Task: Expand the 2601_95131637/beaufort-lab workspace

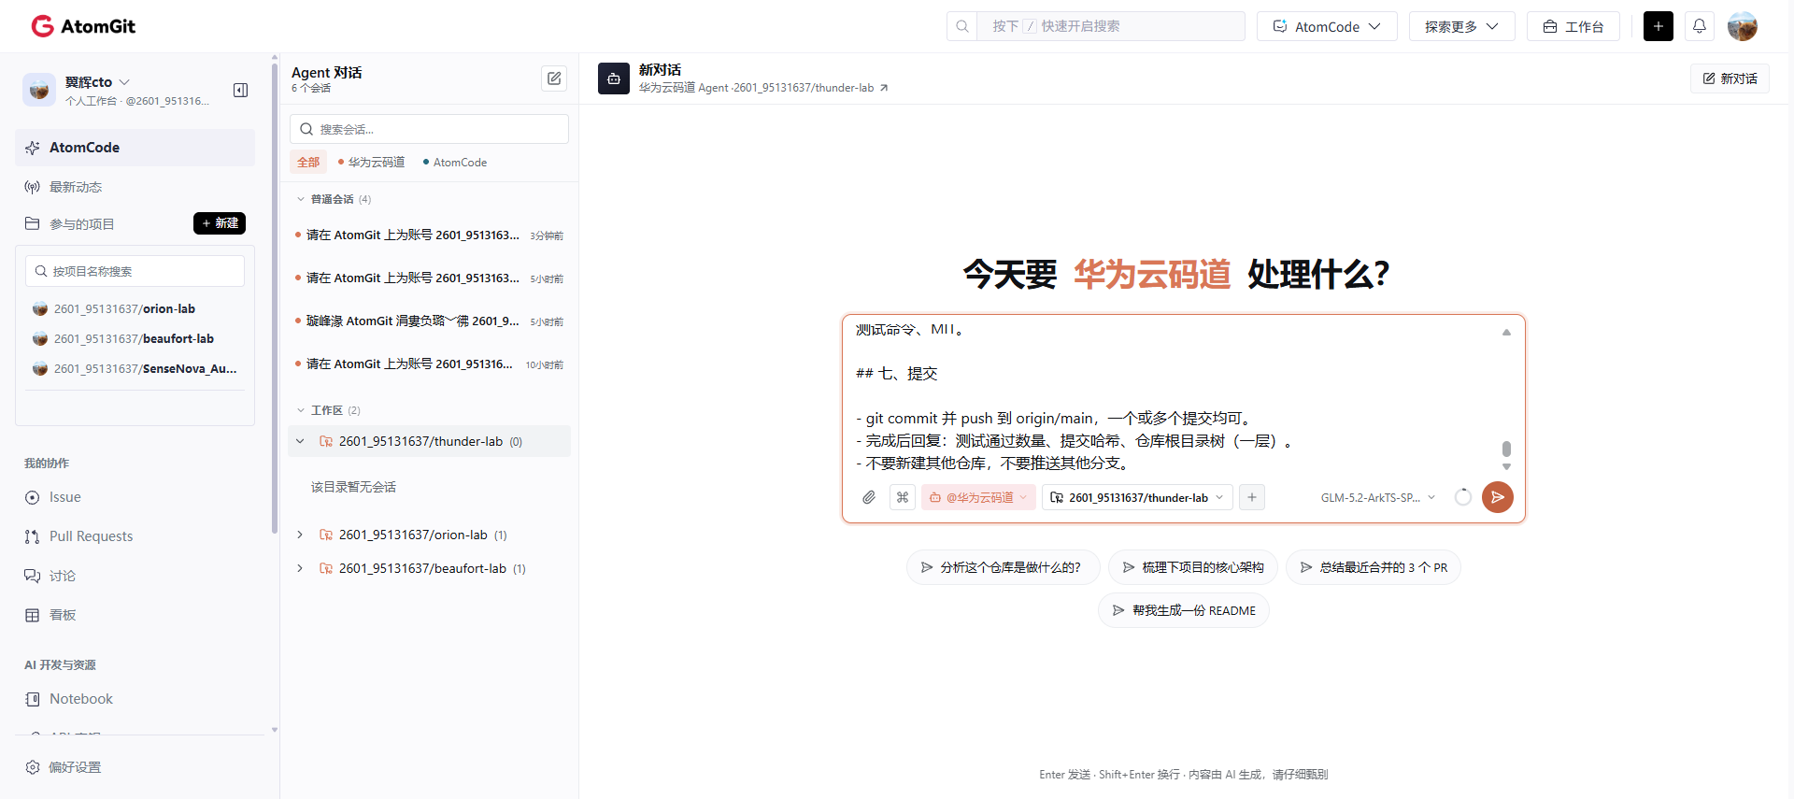Action: 300,568
